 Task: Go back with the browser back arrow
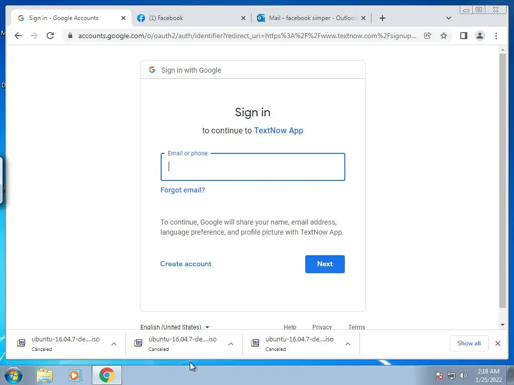coord(18,36)
